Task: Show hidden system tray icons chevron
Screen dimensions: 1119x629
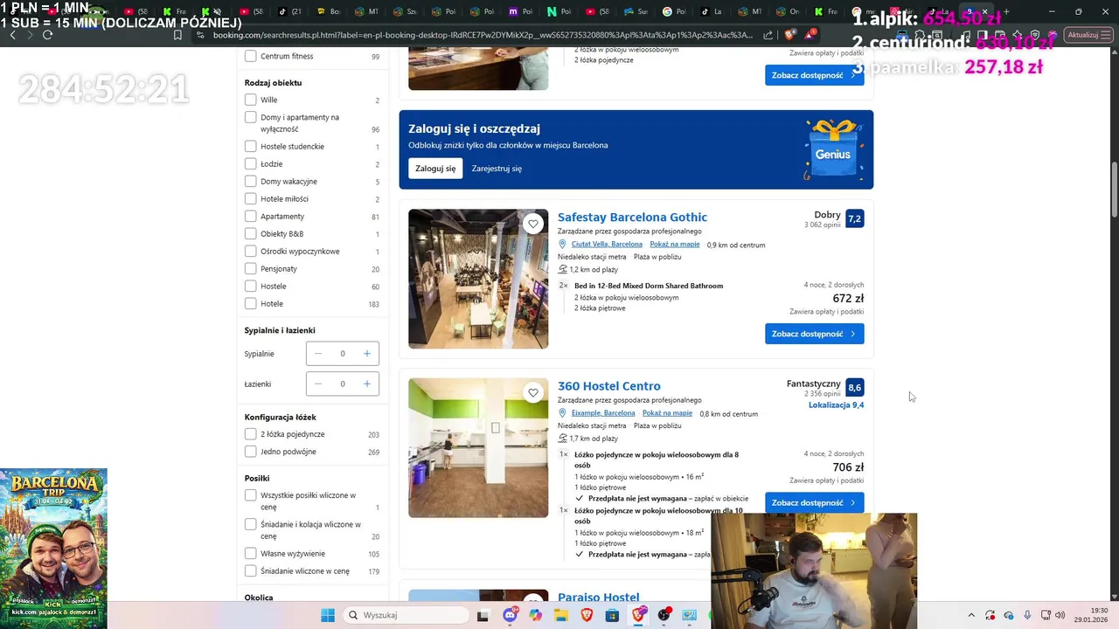Action: click(x=971, y=615)
